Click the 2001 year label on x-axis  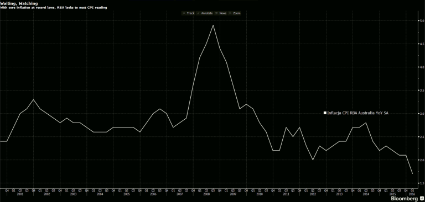click(20, 194)
